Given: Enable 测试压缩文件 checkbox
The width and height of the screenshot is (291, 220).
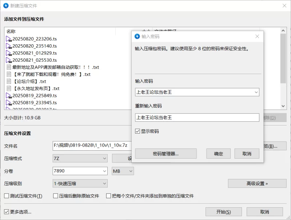Looking at the screenshot, I should click(7, 196).
